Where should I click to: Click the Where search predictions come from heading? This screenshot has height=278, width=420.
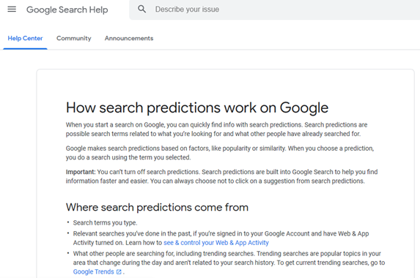click(x=158, y=208)
